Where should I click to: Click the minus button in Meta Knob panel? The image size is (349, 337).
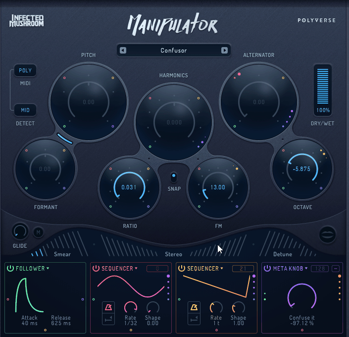point(335,268)
